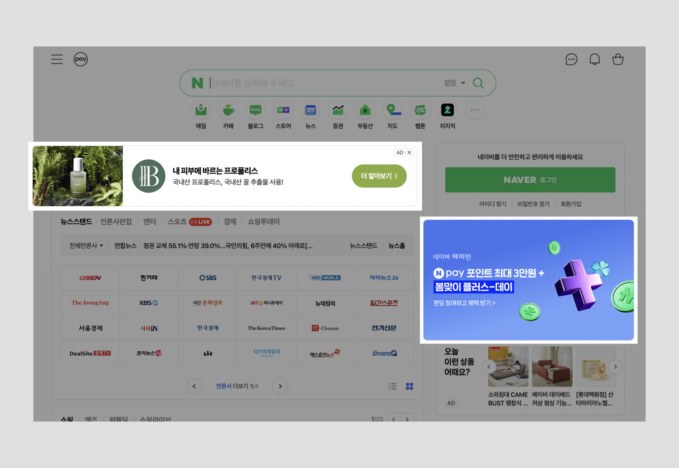Open the 비밀번호 찾기 link

pos(533,204)
